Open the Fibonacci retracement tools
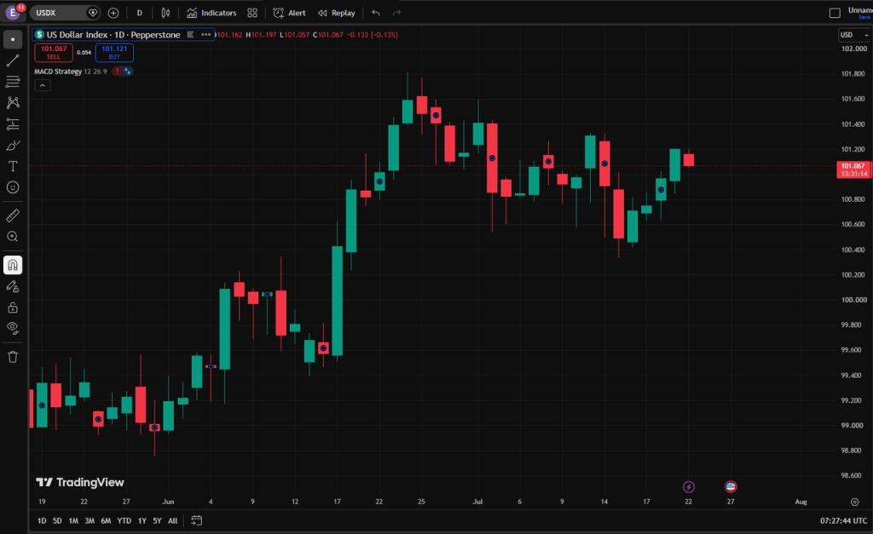Screen dimensions: 873x534 [13, 82]
